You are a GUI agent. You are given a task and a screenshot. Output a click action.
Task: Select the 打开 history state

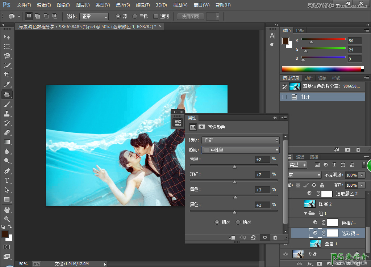click(x=305, y=97)
